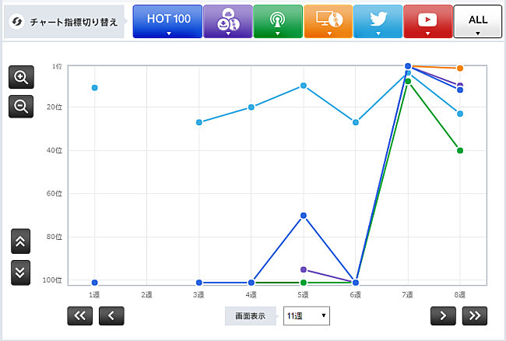506x341 pixels.
Task: Click the week 7 top-ranked data point
Action: 407,67
